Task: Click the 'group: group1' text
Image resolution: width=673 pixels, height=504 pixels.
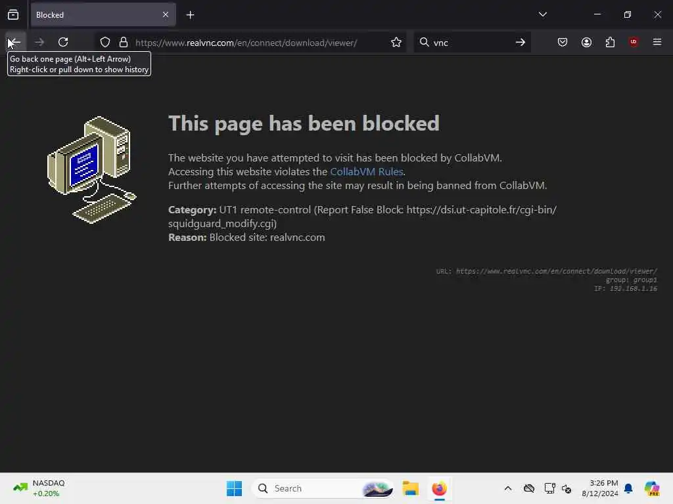Action: click(632, 280)
